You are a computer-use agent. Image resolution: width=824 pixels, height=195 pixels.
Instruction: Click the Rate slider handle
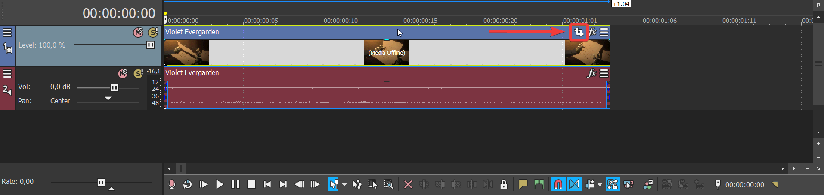(x=101, y=183)
